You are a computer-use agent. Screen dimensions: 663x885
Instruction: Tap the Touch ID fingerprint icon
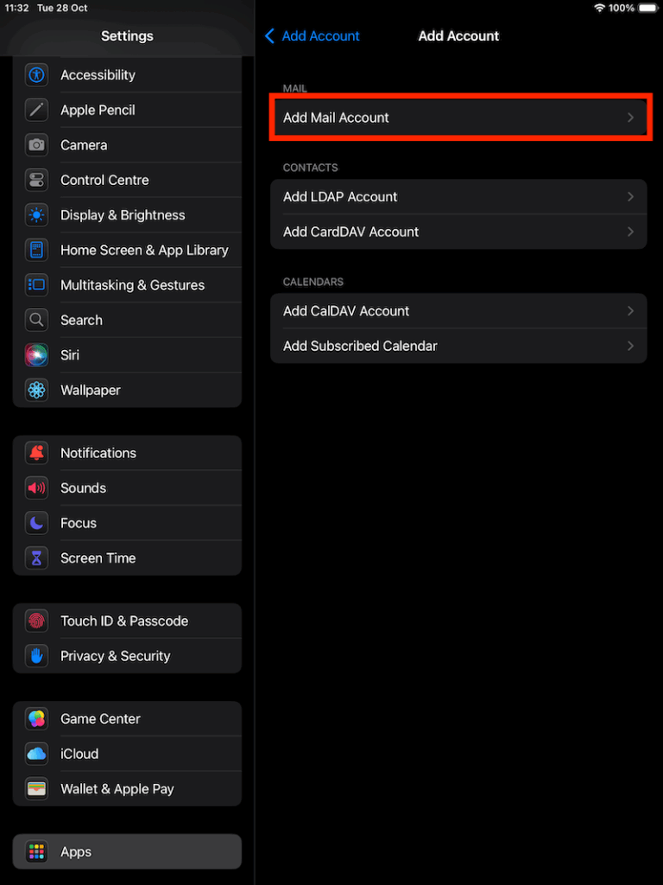36,621
